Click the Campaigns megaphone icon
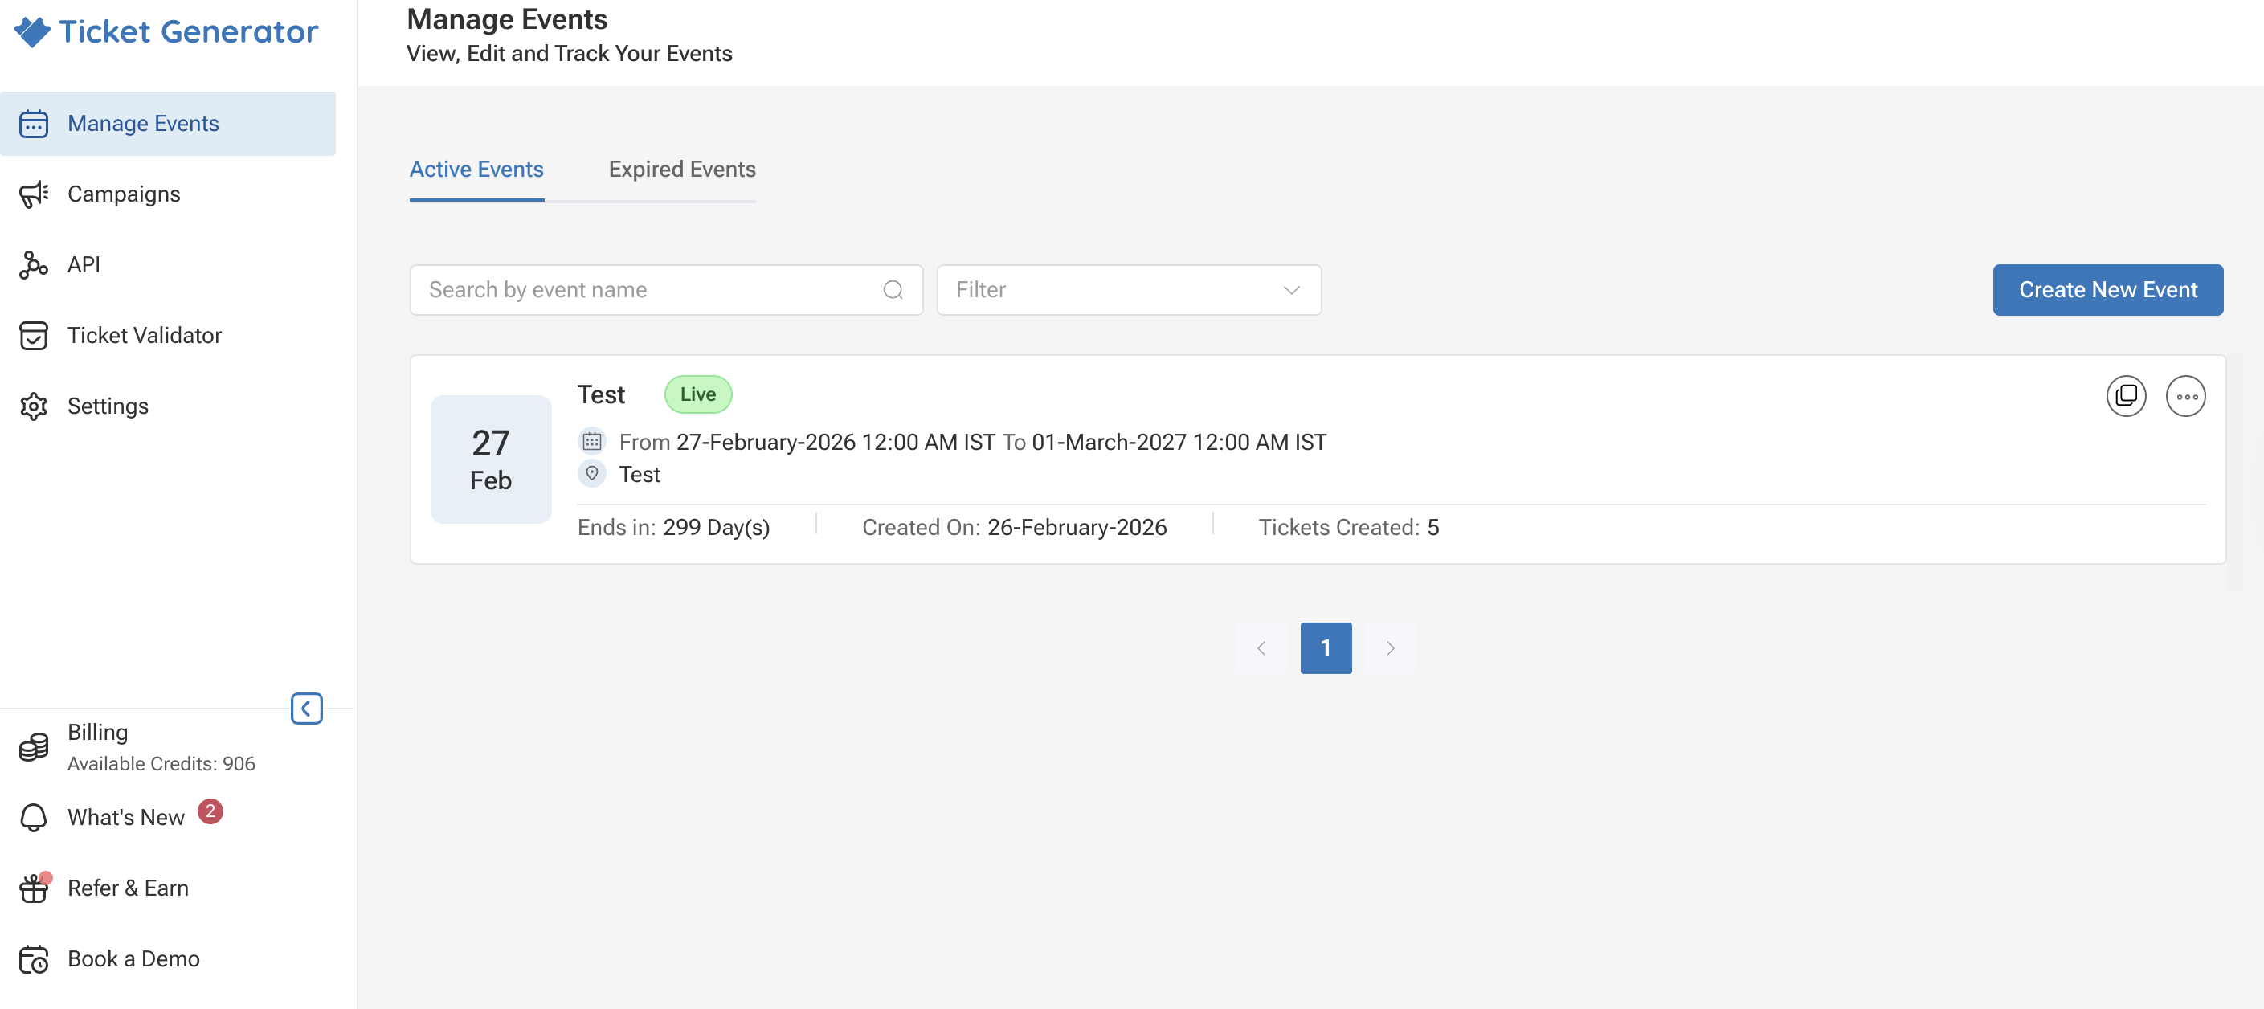The height and width of the screenshot is (1009, 2264). pyautogui.click(x=34, y=194)
